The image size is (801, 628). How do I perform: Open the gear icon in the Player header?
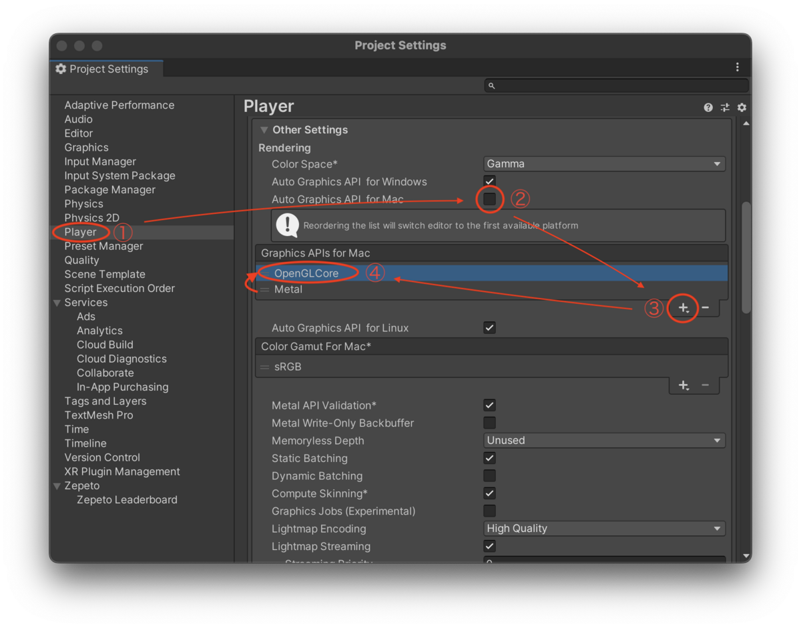coord(742,107)
